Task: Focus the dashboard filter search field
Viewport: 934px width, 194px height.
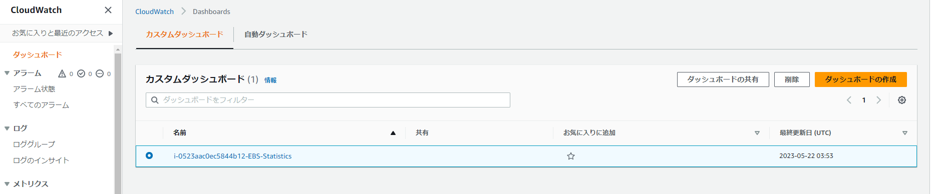Action: 328,100
